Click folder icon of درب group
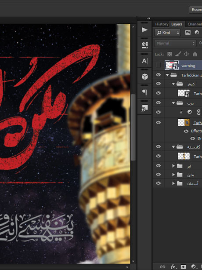Screen dimensions: 202x270 [x=180, y=103]
